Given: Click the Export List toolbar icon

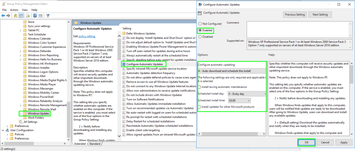Looking at the screenshot, I should [x=28, y=16].
